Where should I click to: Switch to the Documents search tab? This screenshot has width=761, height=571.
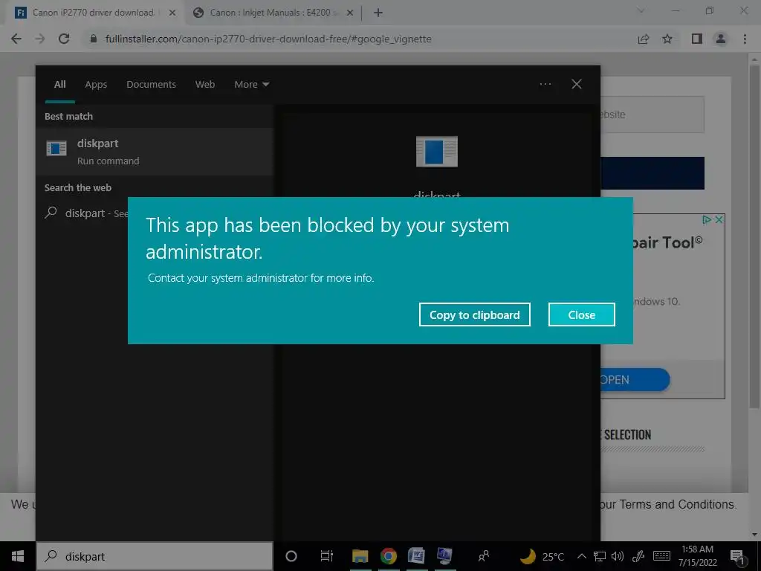(x=151, y=85)
